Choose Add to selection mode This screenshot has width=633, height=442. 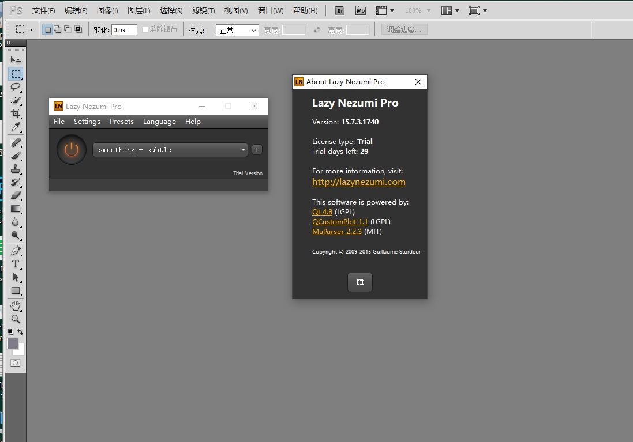click(x=58, y=29)
